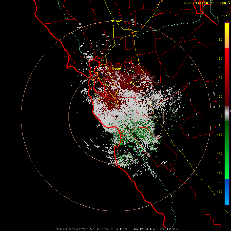Screen dimensions: 231x231
Task: Select the "-20" velocity scale label
Action: [219, 134]
